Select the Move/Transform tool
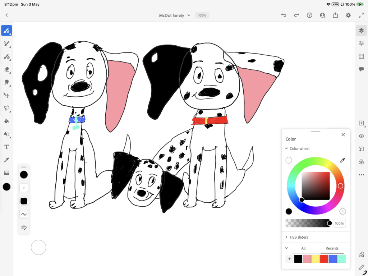368x276 pixels. coord(6,95)
